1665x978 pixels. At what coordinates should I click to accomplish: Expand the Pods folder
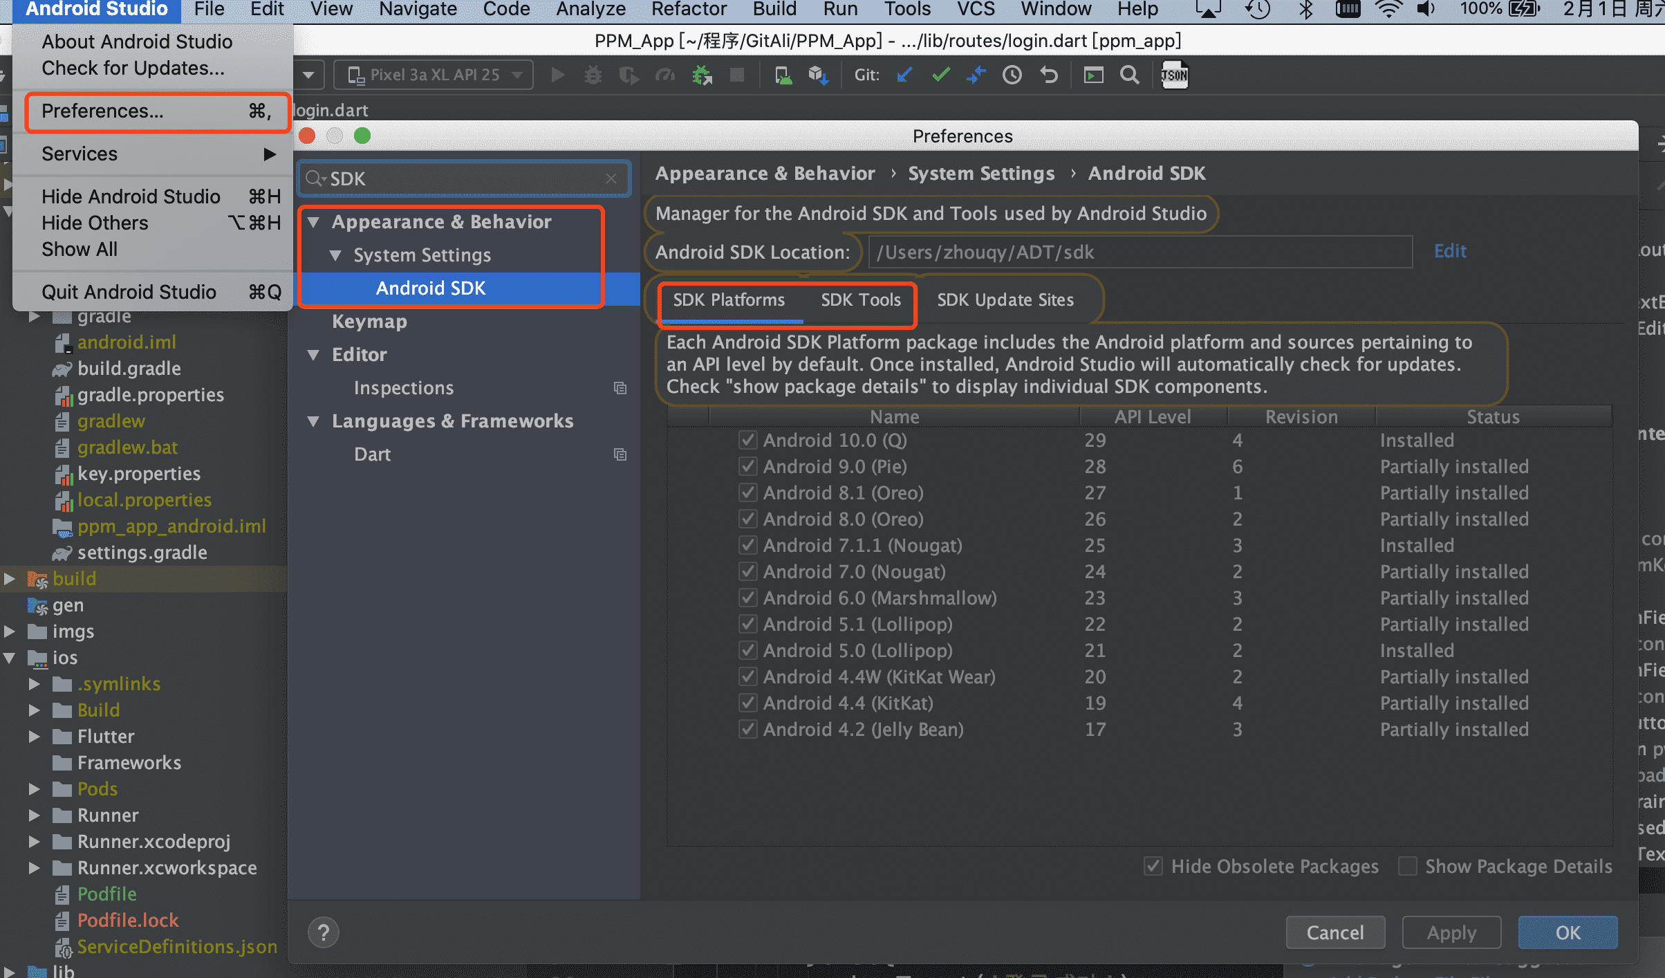[35, 788]
